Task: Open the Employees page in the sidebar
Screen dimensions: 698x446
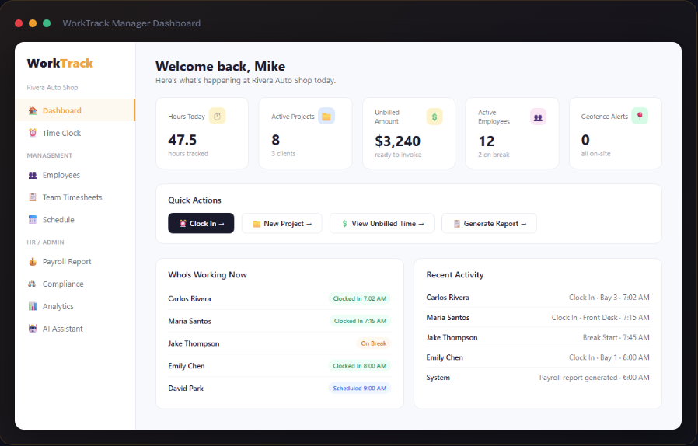Action: coord(75,175)
